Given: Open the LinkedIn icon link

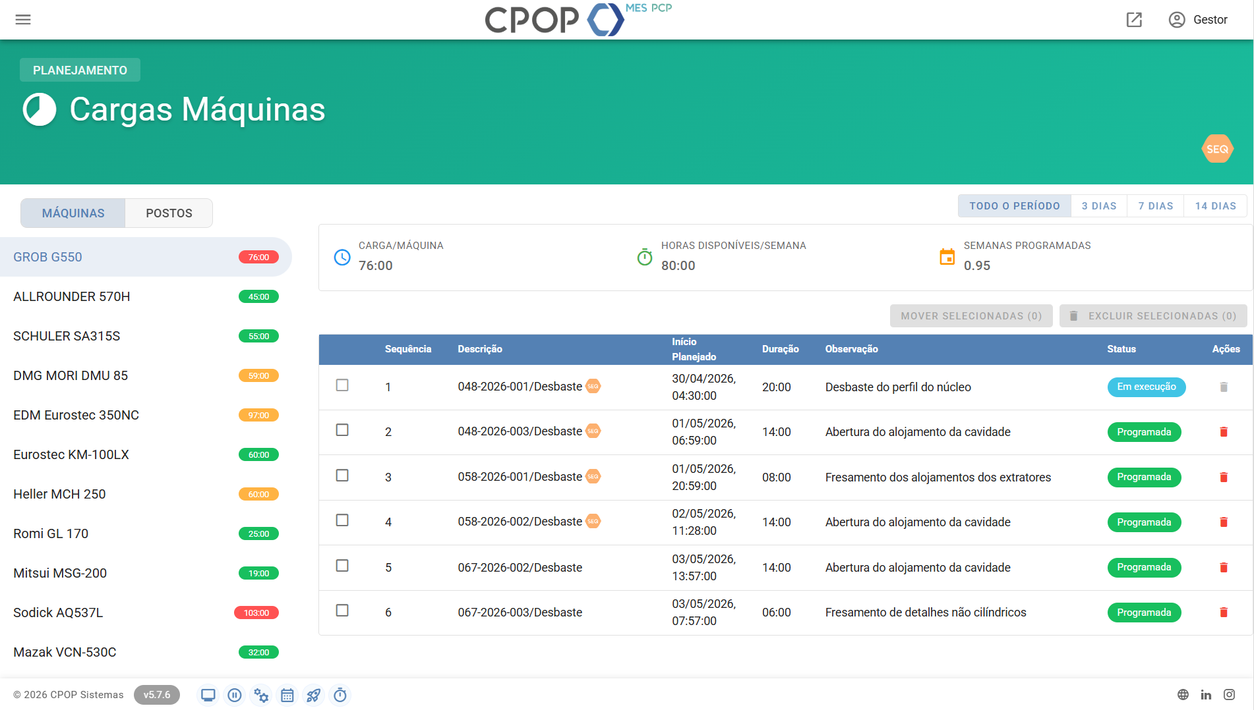Looking at the screenshot, I should click(1207, 695).
